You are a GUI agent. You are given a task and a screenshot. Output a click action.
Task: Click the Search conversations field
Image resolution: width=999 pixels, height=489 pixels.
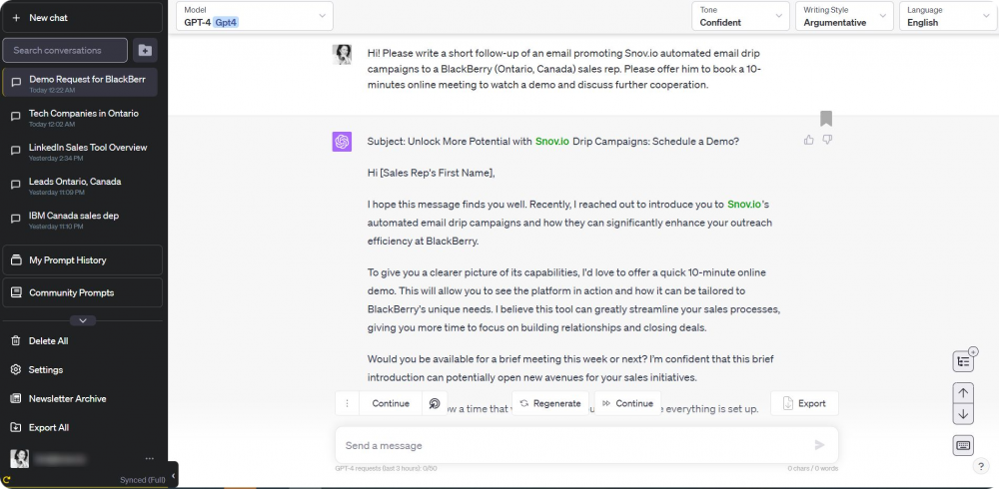pyautogui.click(x=65, y=50)
